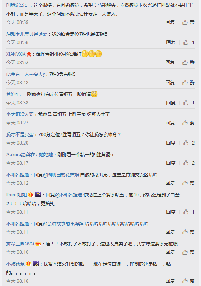Reply to the comment at 今天 08:38

[171, 103]
